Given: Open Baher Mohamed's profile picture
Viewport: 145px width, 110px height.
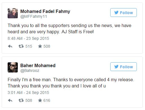Looking at the screenshot, I should pos(13,67).
